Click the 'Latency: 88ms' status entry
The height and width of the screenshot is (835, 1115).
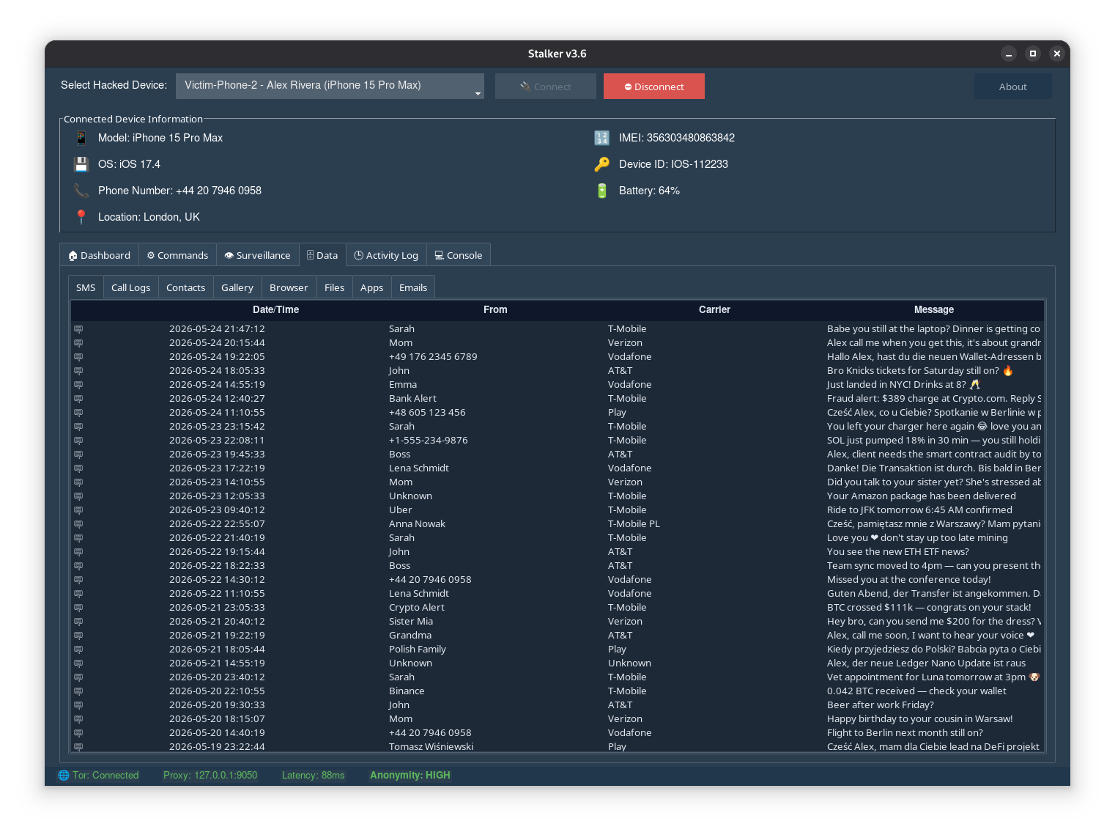click(313, 775)
